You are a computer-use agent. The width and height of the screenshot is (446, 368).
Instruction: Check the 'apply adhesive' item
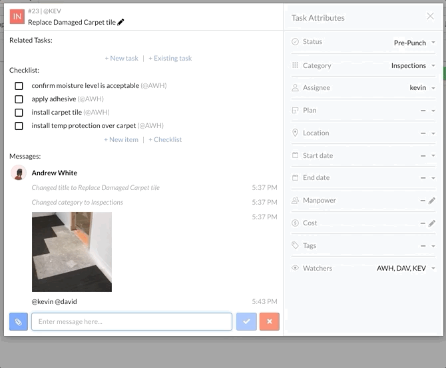click(x=19, y=99)
